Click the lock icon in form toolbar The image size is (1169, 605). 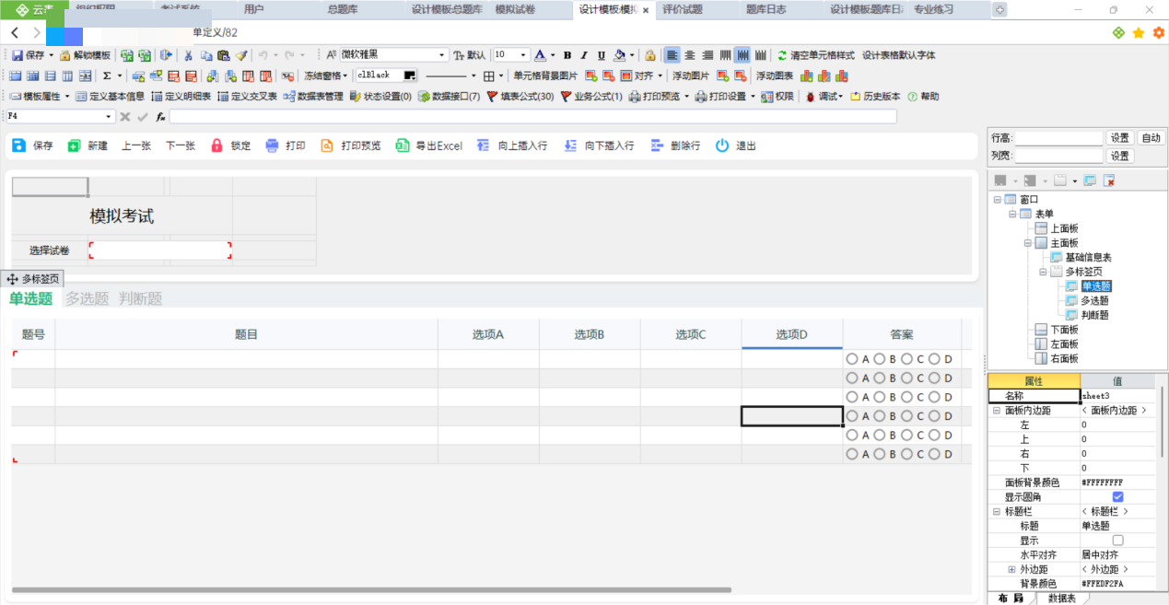[x=217, y=145]
